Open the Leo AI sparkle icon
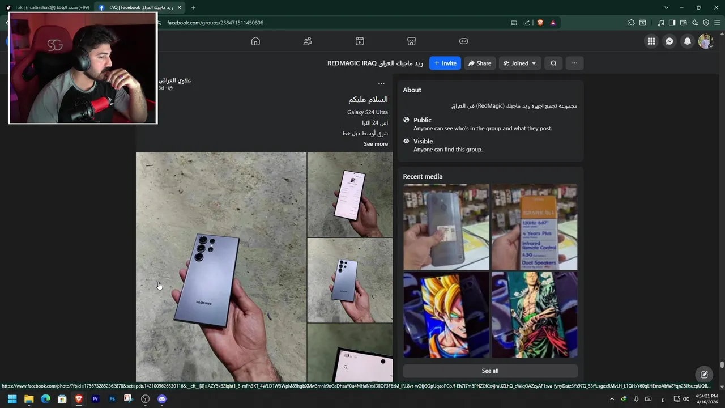Screen dimensions: 725x408 pyautogui.click(x=695, y=23)
